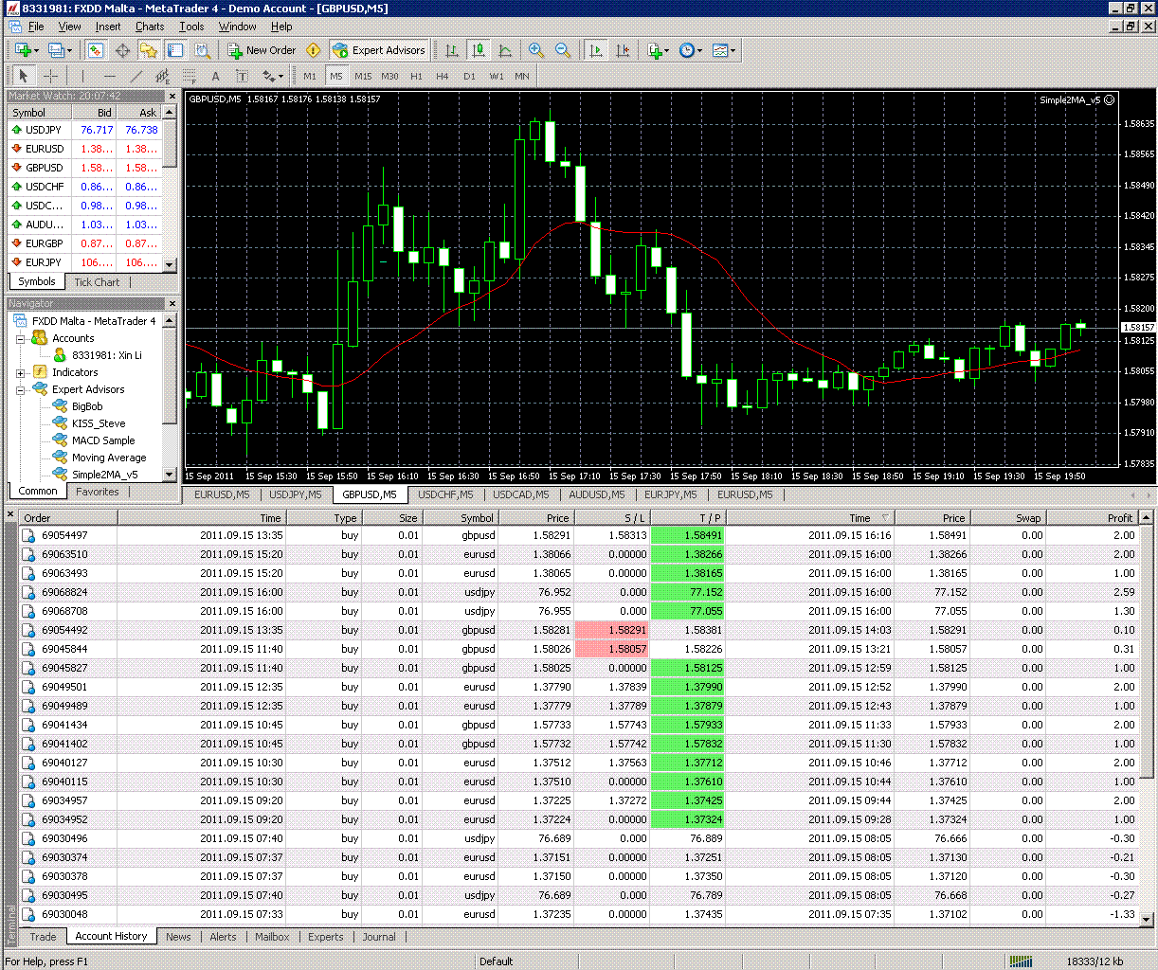Toggle Expert Advisors button
Viewport: 1158px width, 970px height.
tap(379, 50)
